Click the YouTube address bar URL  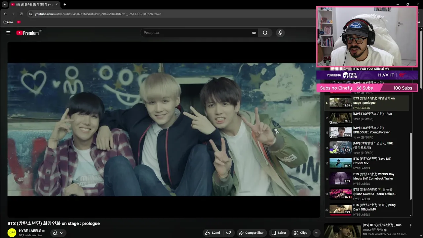coord(98,14)
